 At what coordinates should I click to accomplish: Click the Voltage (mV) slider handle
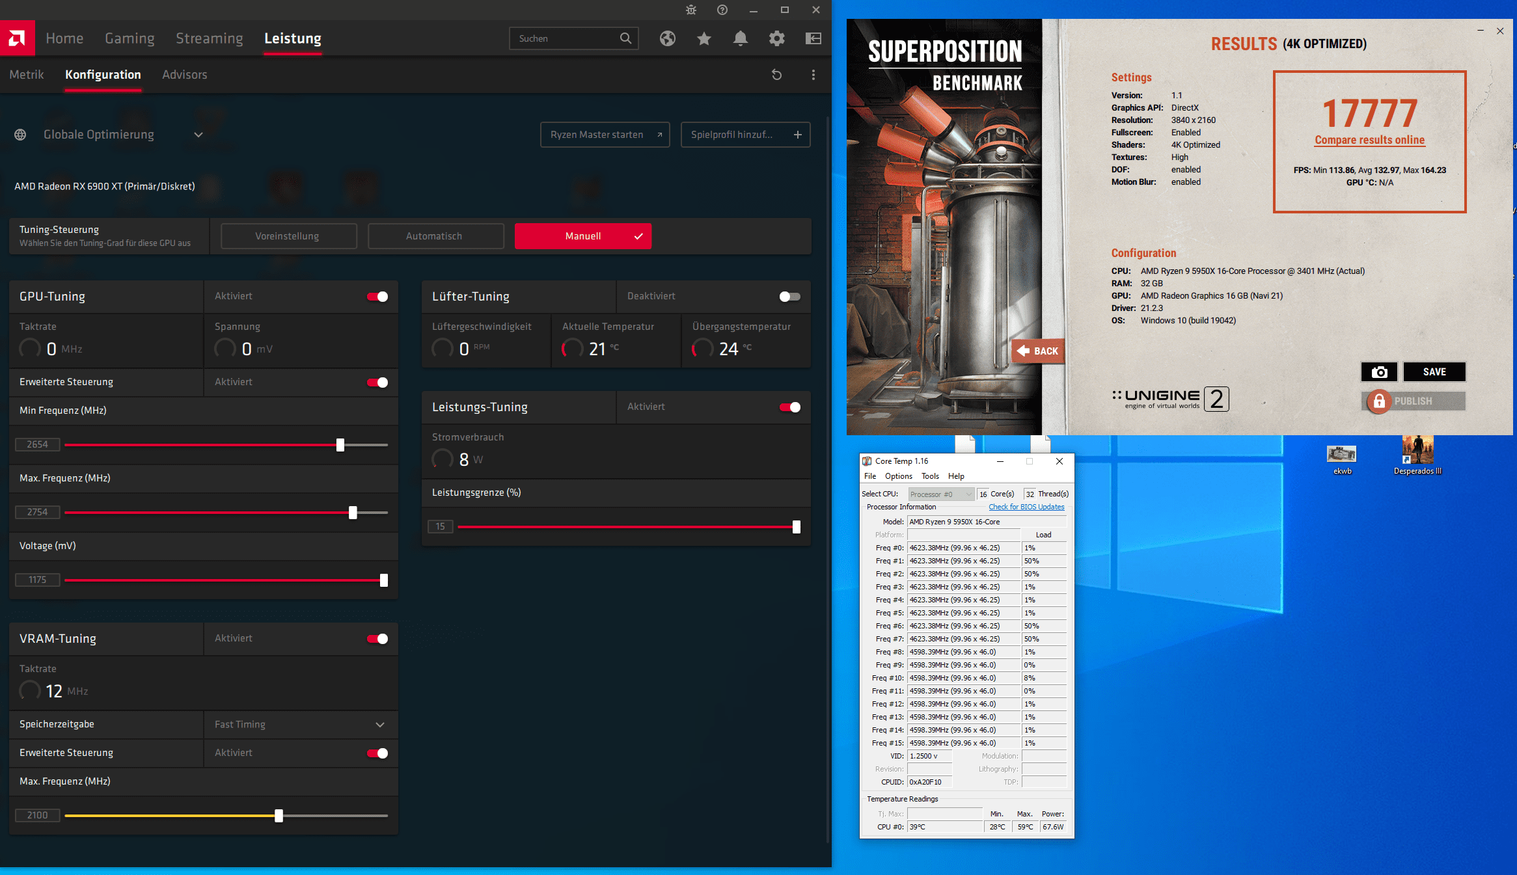pos(384,580)
